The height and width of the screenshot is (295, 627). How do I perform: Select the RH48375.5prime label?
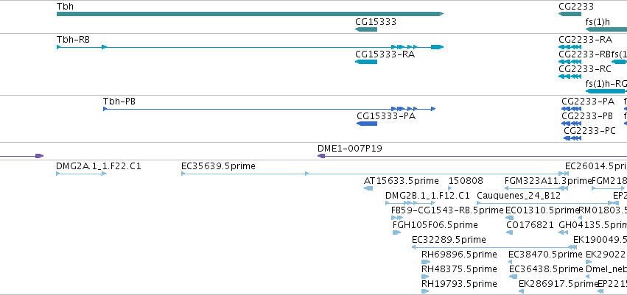click(x=460, y=269)
